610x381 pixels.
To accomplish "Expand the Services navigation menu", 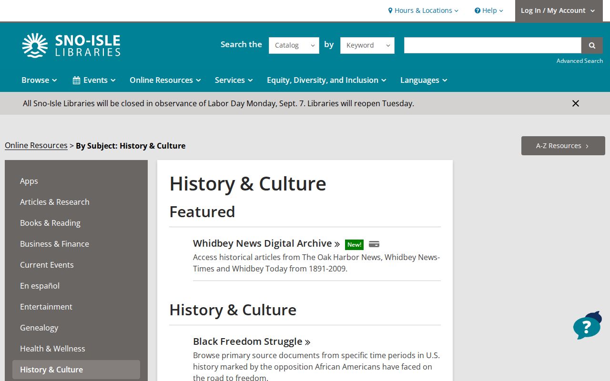I will (x=234, y=80).
